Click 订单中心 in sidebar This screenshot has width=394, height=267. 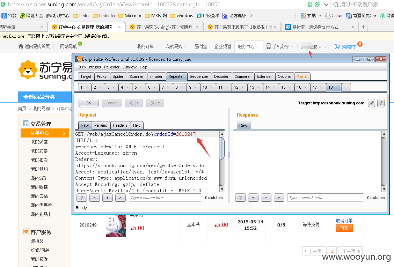[45, 133]
